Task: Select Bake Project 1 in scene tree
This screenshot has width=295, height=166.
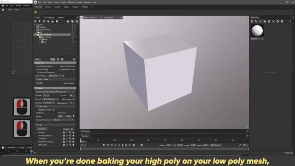Action: click(45, 35)
